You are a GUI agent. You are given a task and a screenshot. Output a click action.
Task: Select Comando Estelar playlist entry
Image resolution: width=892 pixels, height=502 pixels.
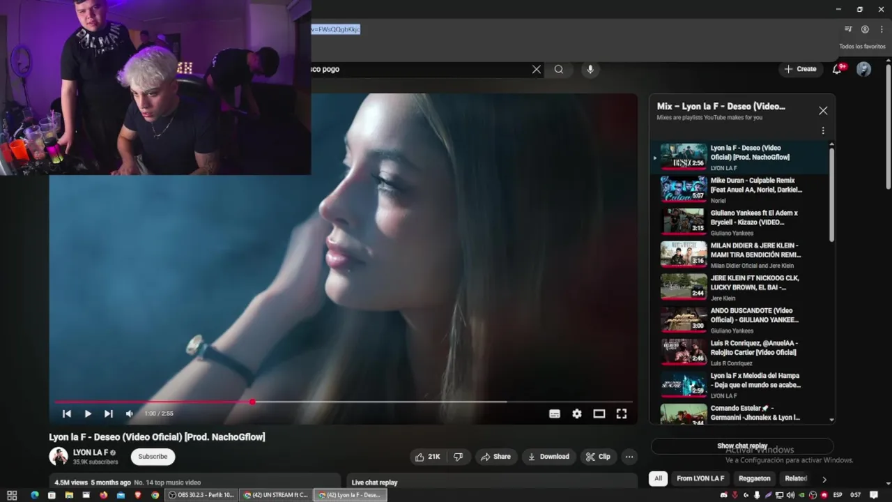741,413
